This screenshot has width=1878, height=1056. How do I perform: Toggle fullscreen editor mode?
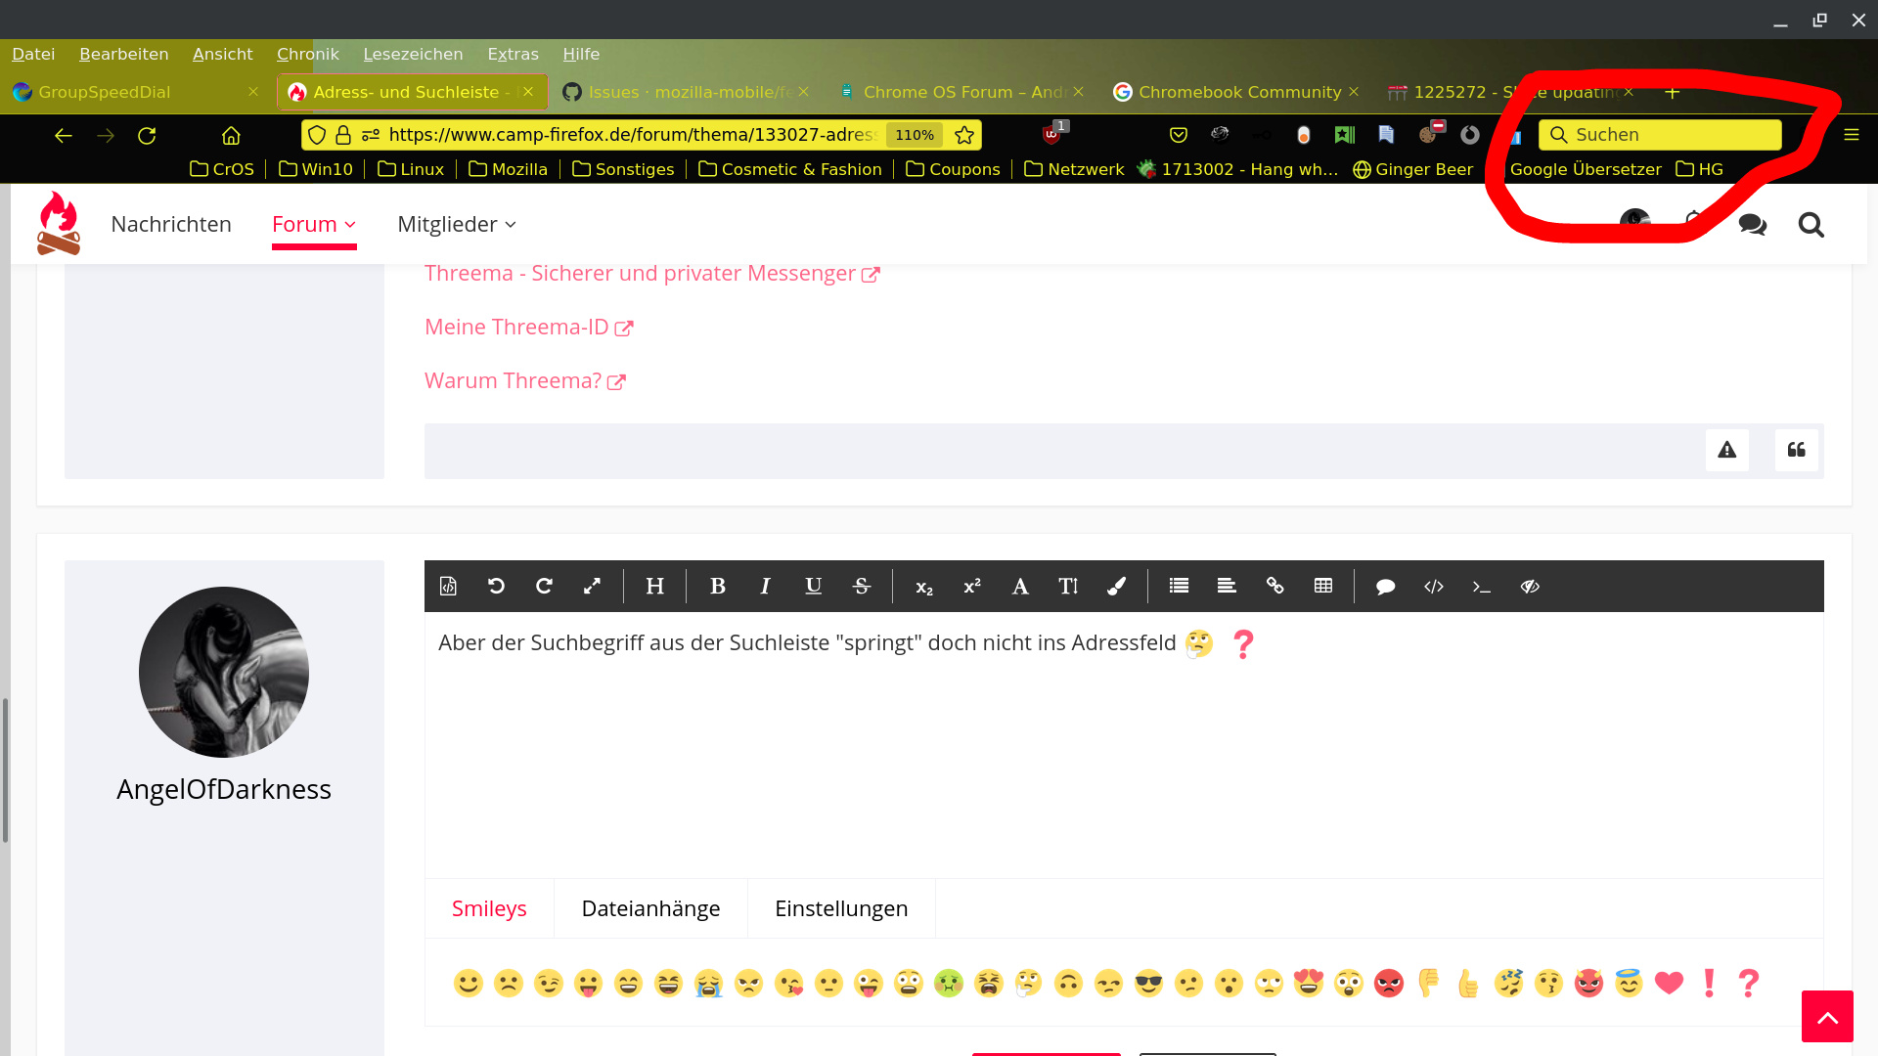tap(592, 586)
